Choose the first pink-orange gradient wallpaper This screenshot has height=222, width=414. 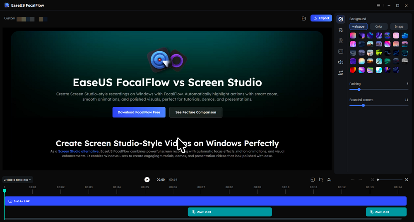pos(353,35)
